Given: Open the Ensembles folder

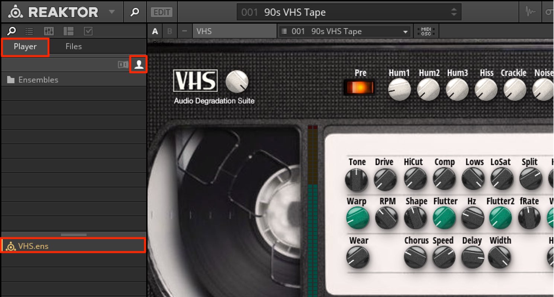Looking at the screenshot, I should point(74,79).
